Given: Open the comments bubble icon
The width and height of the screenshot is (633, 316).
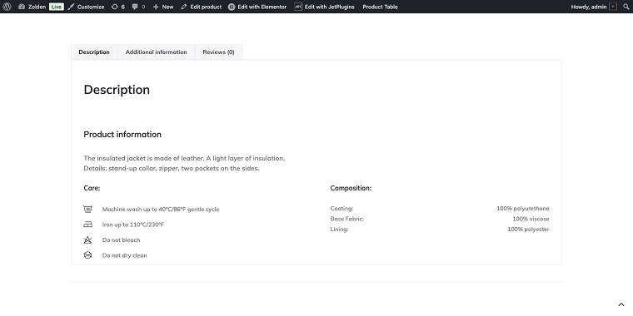Looking at the screenshot, I should (135, 7).
